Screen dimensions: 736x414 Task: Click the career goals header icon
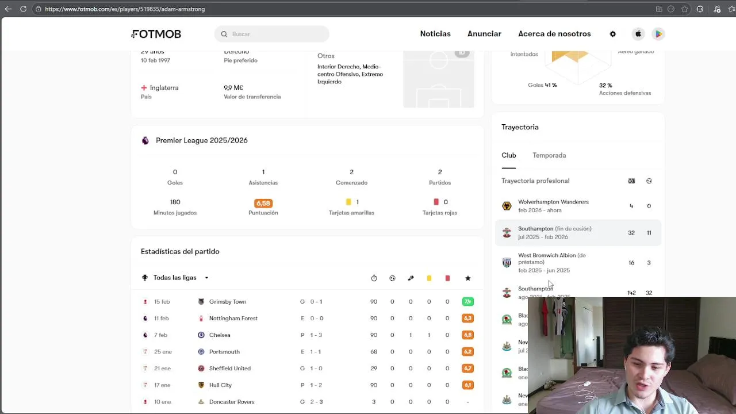(x=649, y=181)
